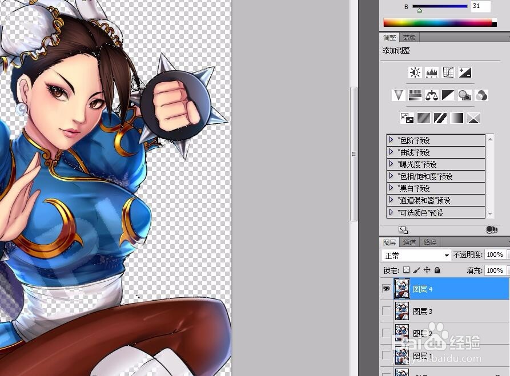Lock layer position with move icon
This screenshot has height=376, width=510.
click(427, 270)
